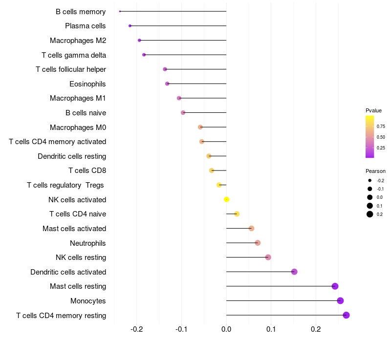Click the Pearson legend 0.0 size dot
Viewport: 391px width, 342px height.
tap(370, 197)
